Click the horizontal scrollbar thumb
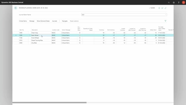This screenshot has height=105, width=186. [x=49, y=102]
